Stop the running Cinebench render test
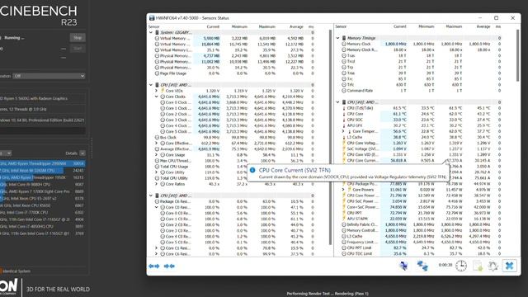 (78, 38)
